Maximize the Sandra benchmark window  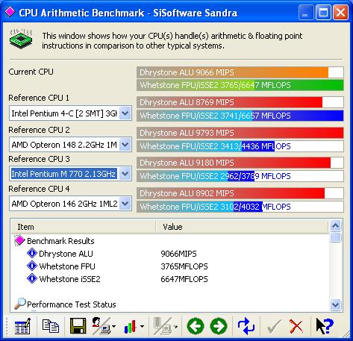pyautogui.click(x=323, y=13)
